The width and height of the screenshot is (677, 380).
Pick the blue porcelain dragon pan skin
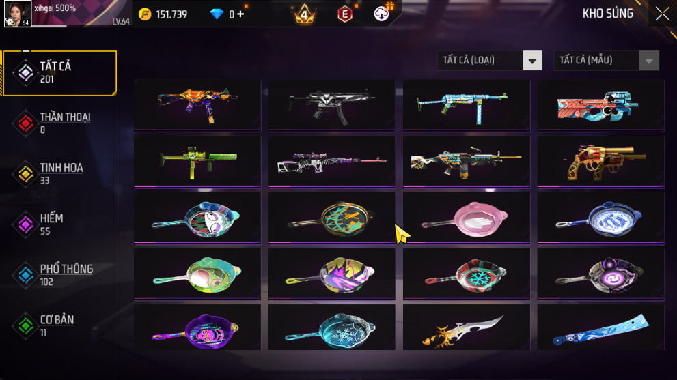(601, 218)
